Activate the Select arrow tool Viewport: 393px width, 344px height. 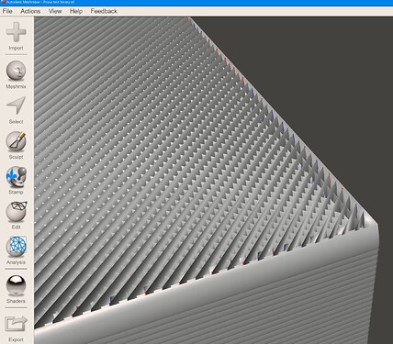[16, 106]
